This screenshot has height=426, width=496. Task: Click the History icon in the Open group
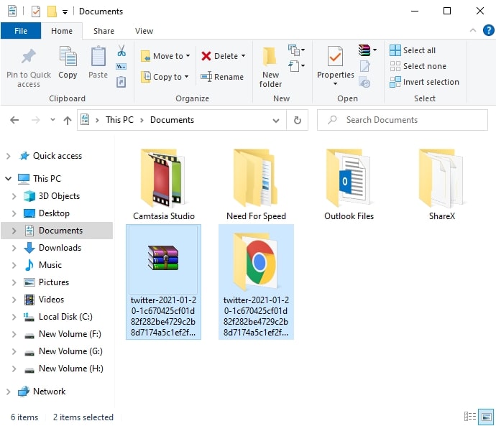[x=364, y=82]
